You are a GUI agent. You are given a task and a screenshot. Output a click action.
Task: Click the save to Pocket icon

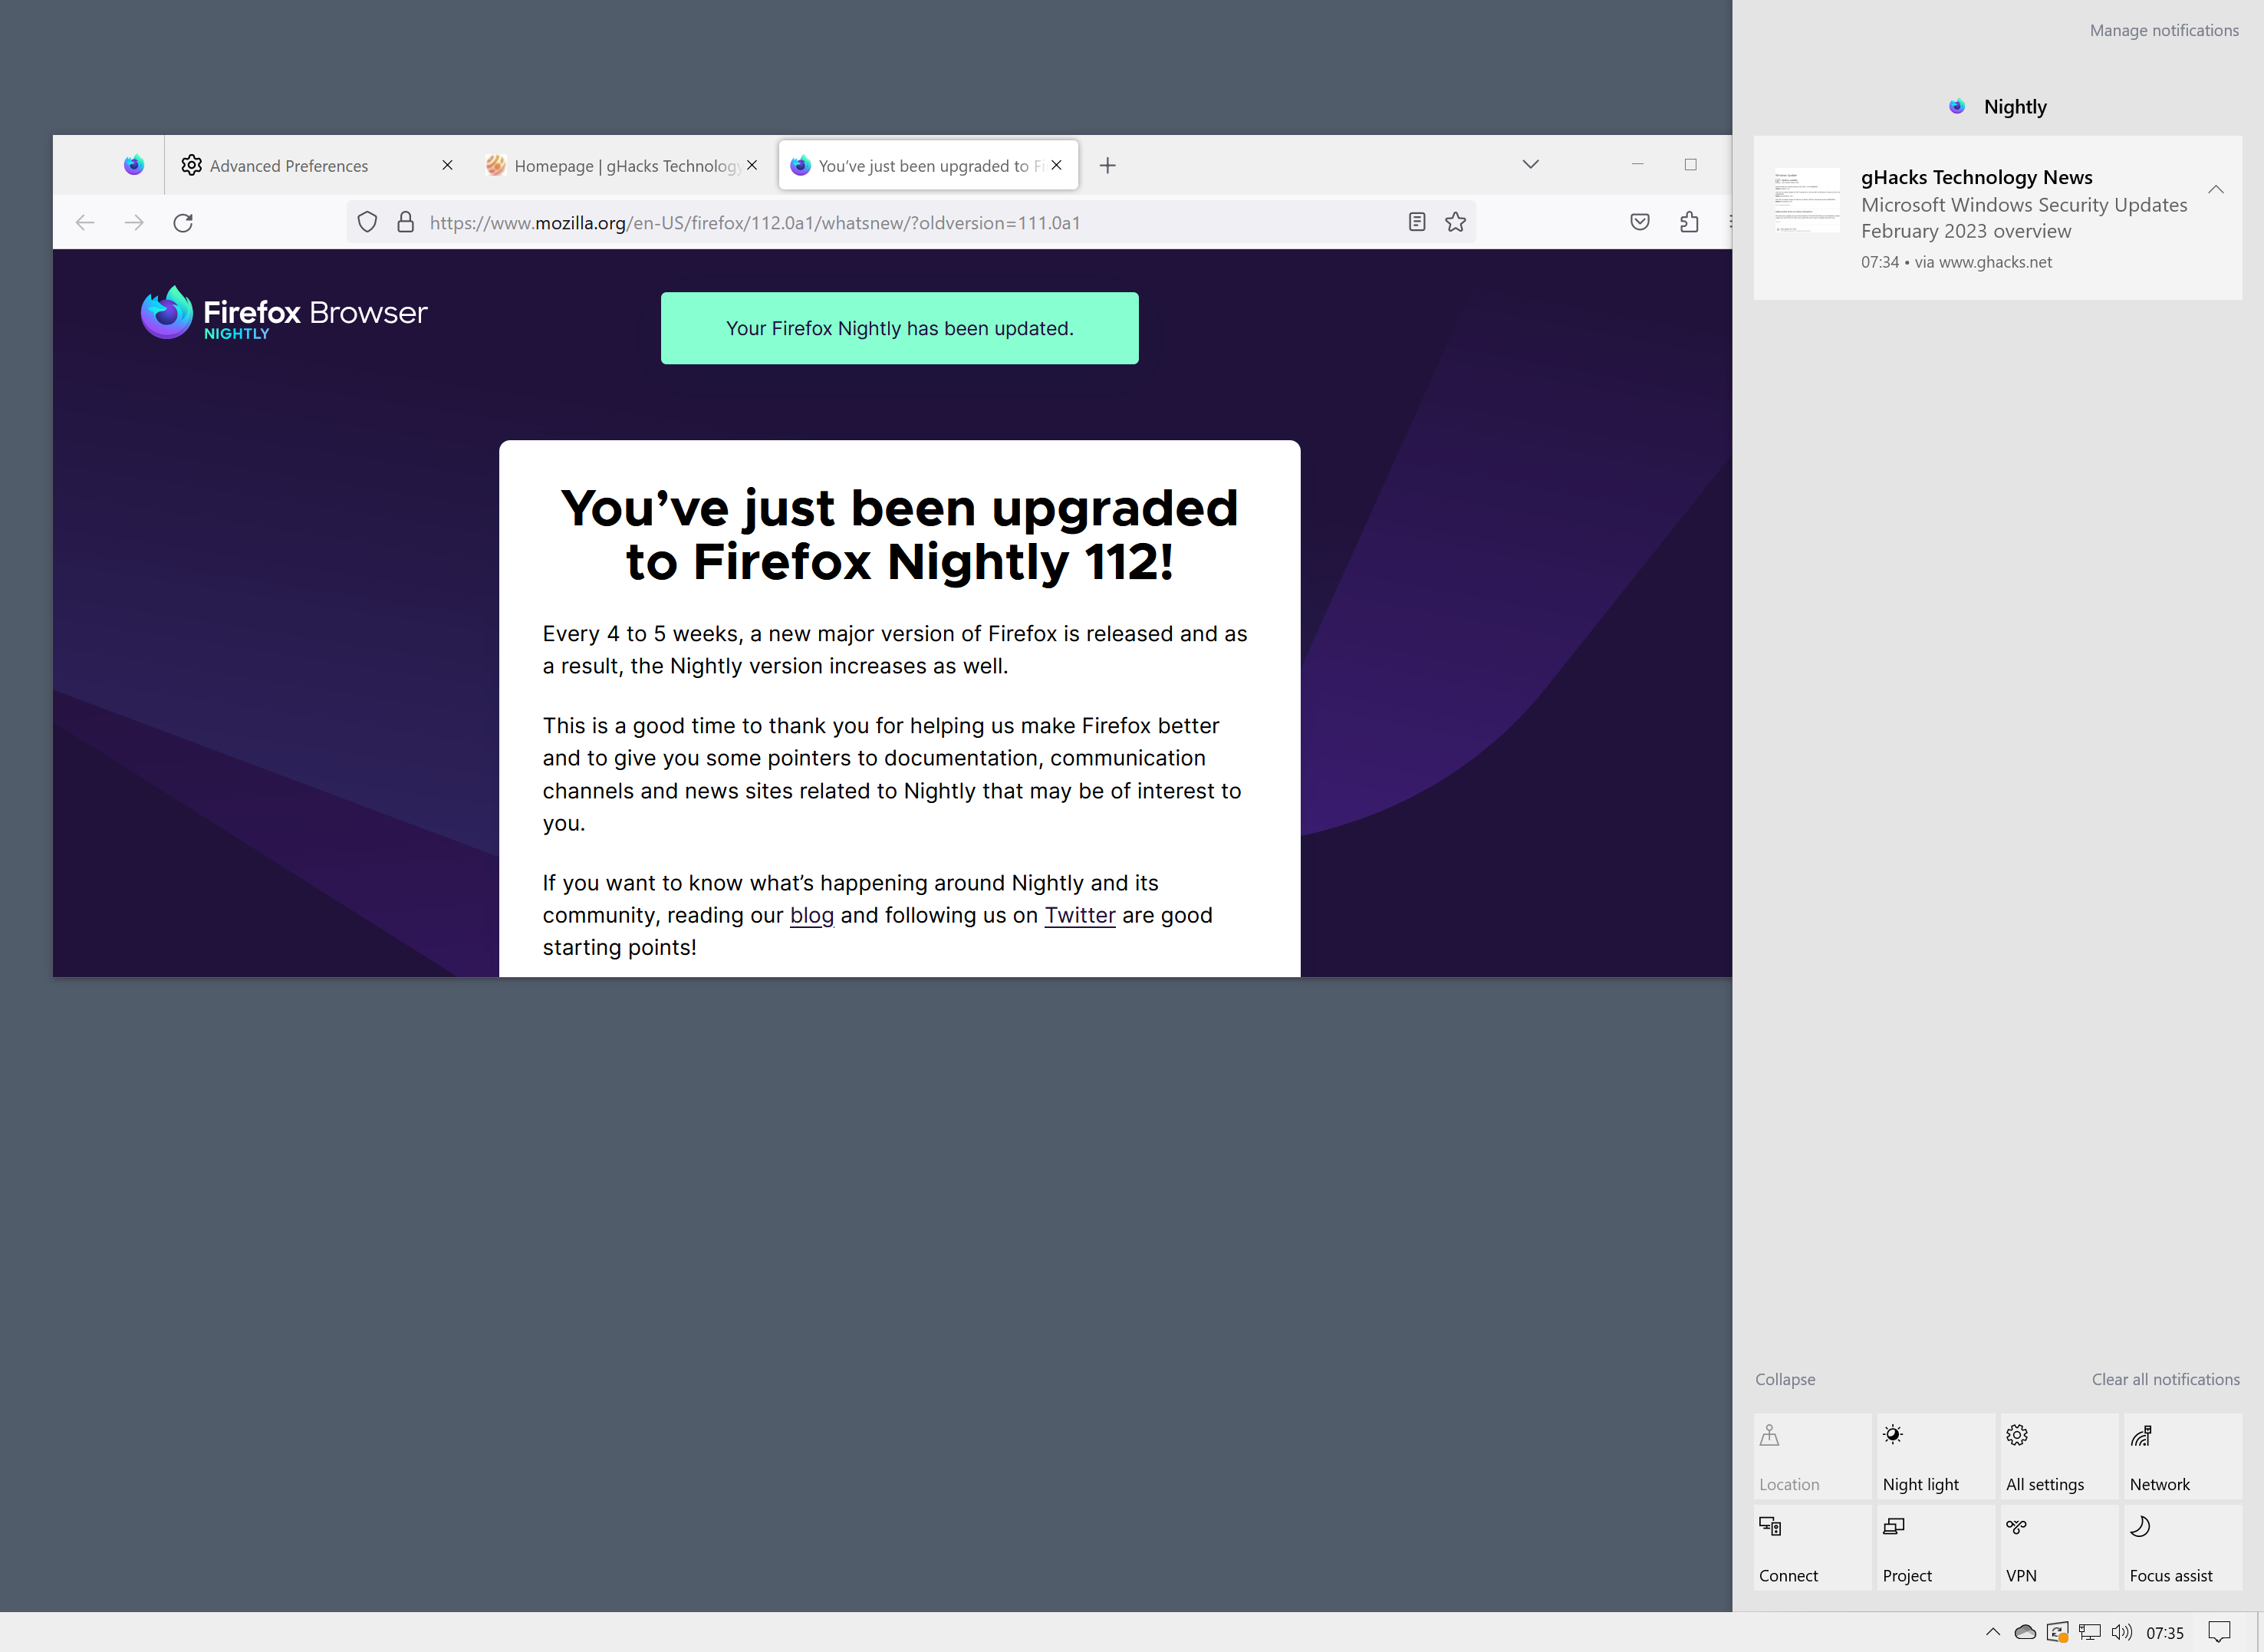[x=1640, y=222]
